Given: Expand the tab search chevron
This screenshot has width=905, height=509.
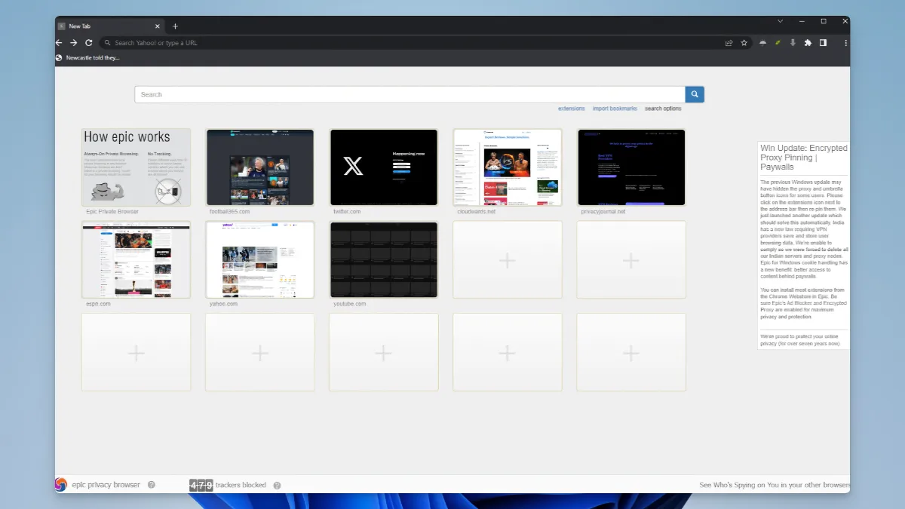Looking at the screenshot, I should 780,20.
